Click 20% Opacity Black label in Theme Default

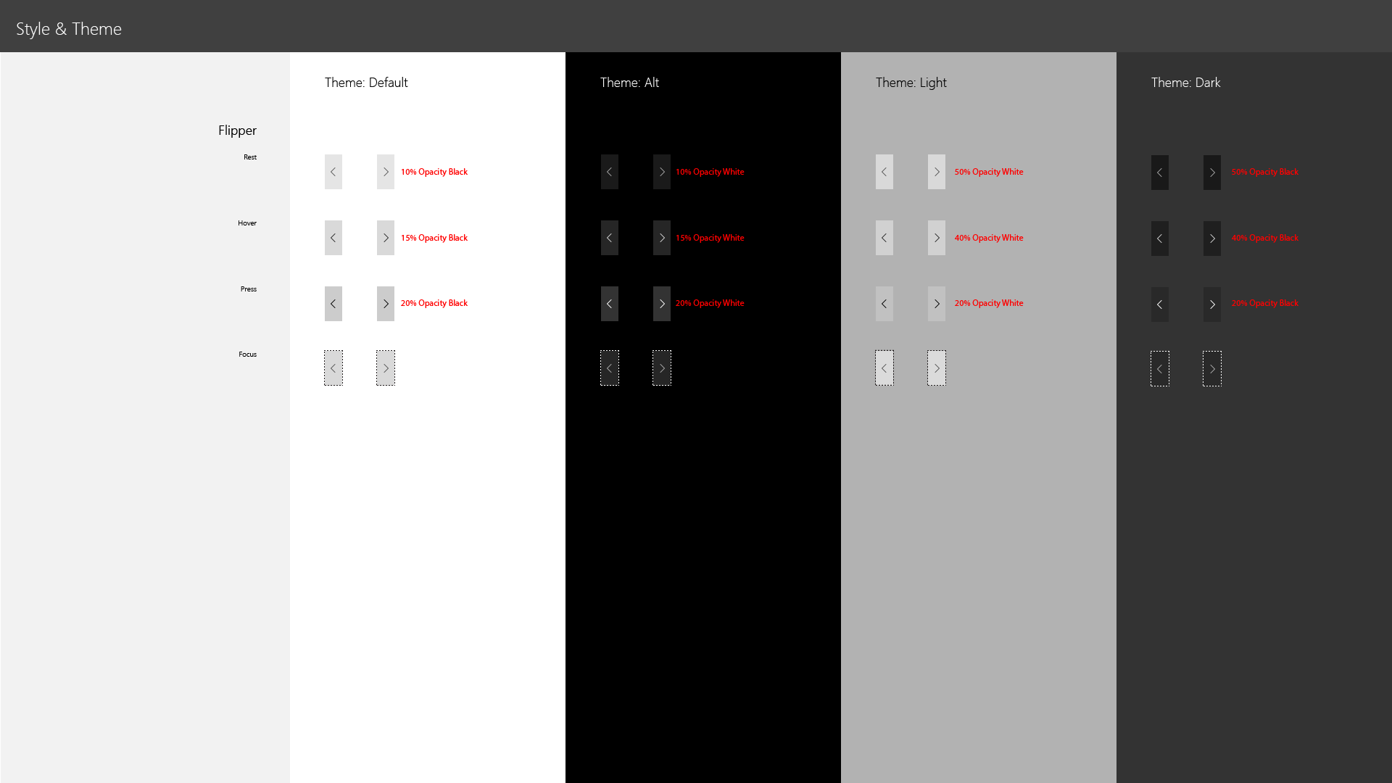(434, 303)
